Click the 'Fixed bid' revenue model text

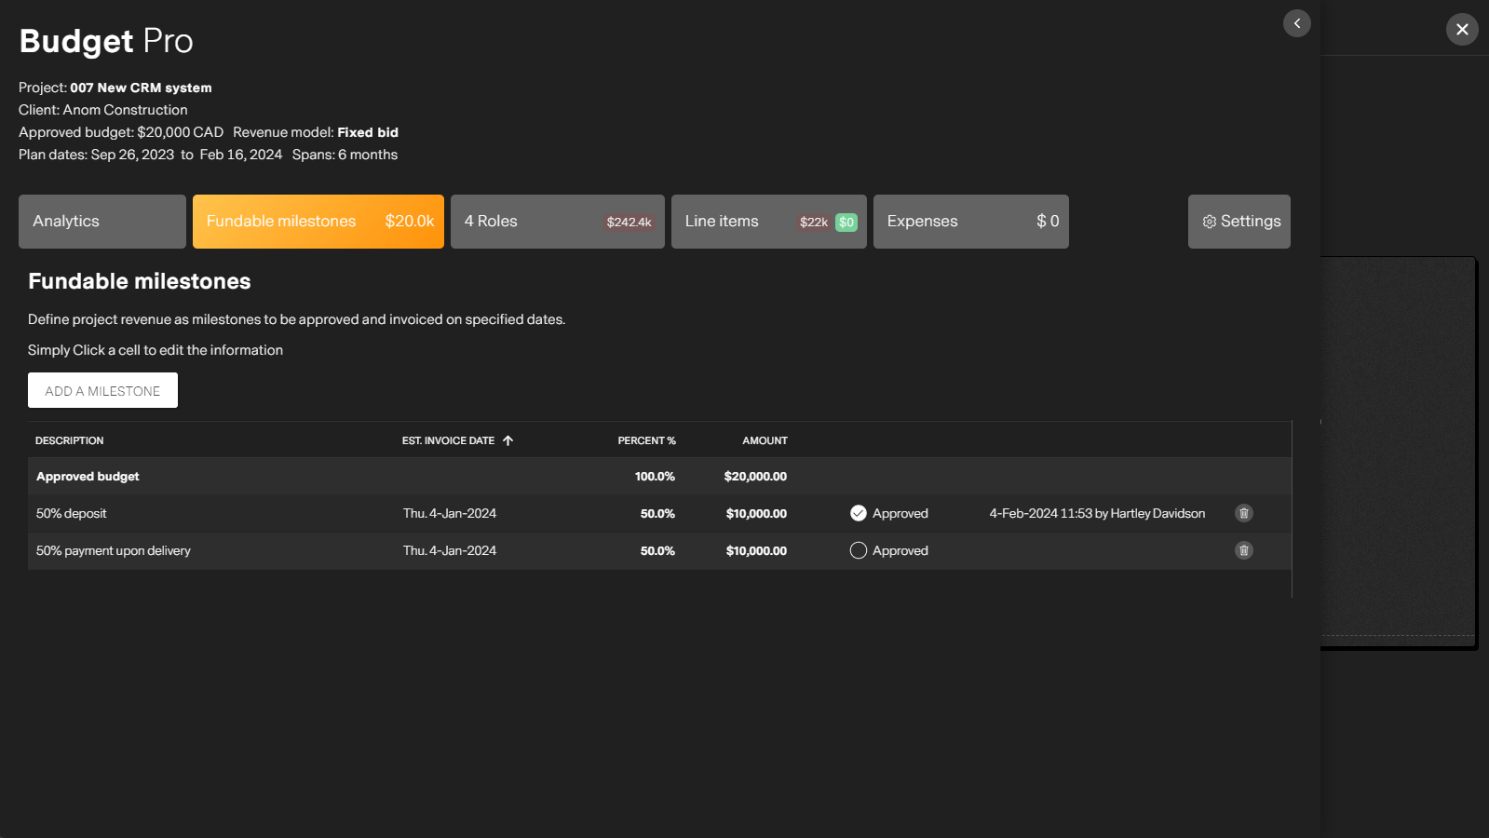368,132
